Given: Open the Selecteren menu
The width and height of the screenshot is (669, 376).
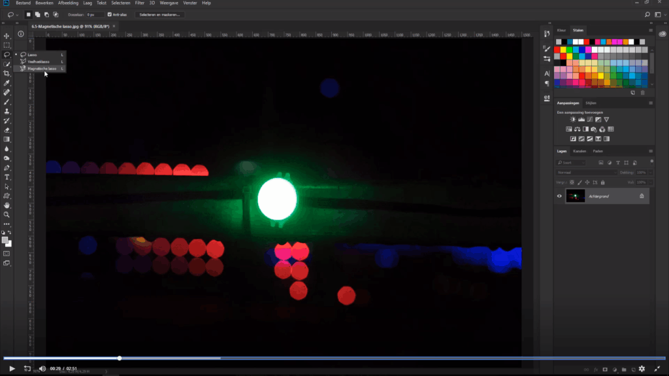Looking at the screenshot, I should pos(121,3).
